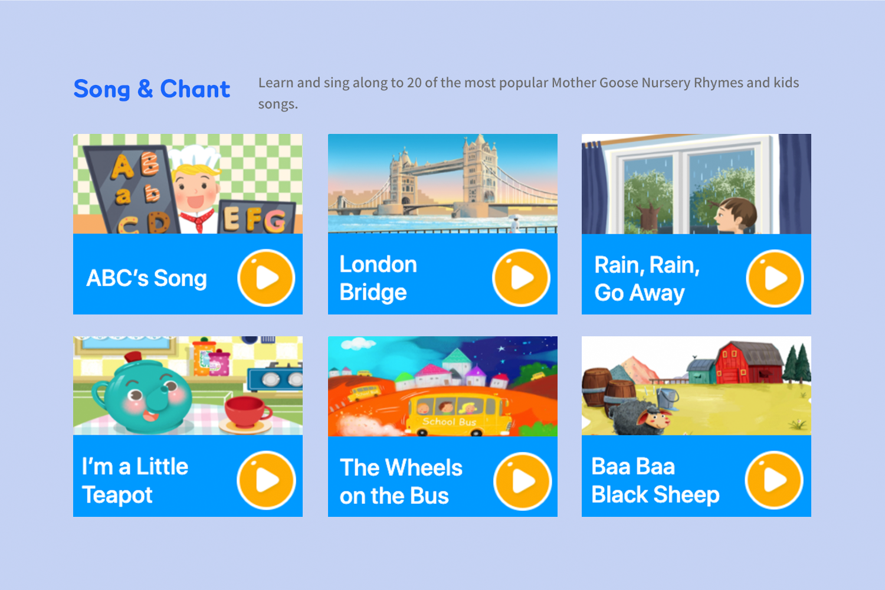
Task: Select "The Wheels on the Bus" title
Action: (x=401, y=481)
